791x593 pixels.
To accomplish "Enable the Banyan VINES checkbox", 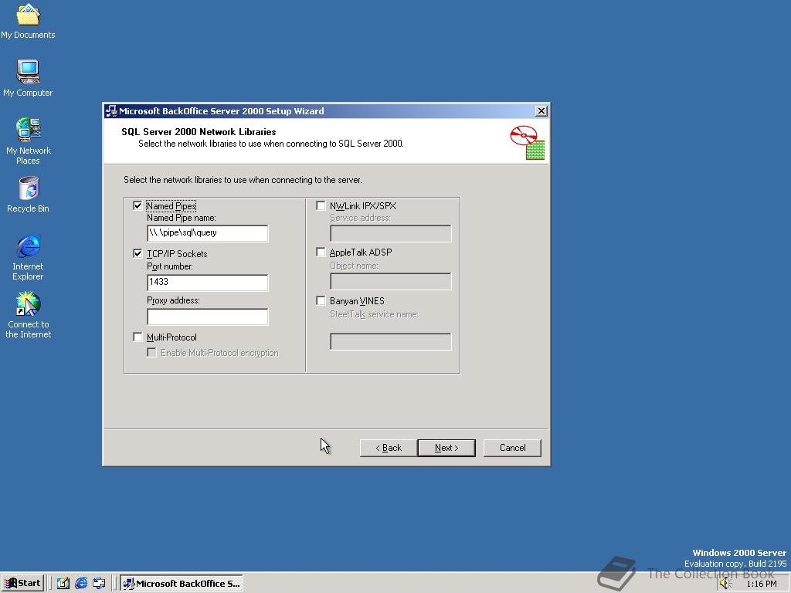I will pyautogui.click(x=321, y=300).
